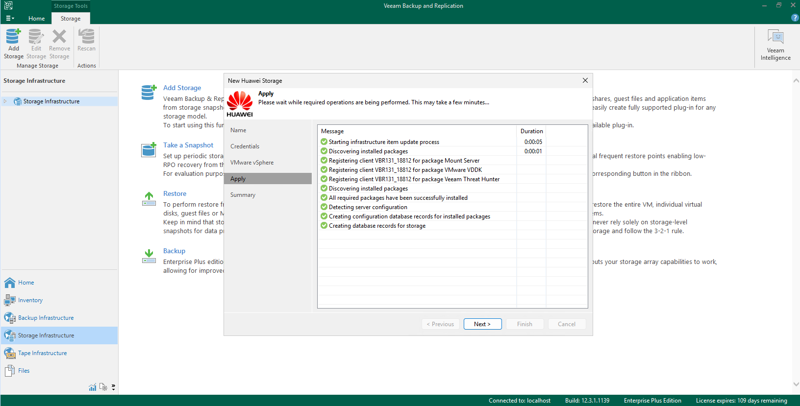Click the Message column header
Image resolution: width=800 pixels, height=406 pixels.
click(x=417, y=131)
